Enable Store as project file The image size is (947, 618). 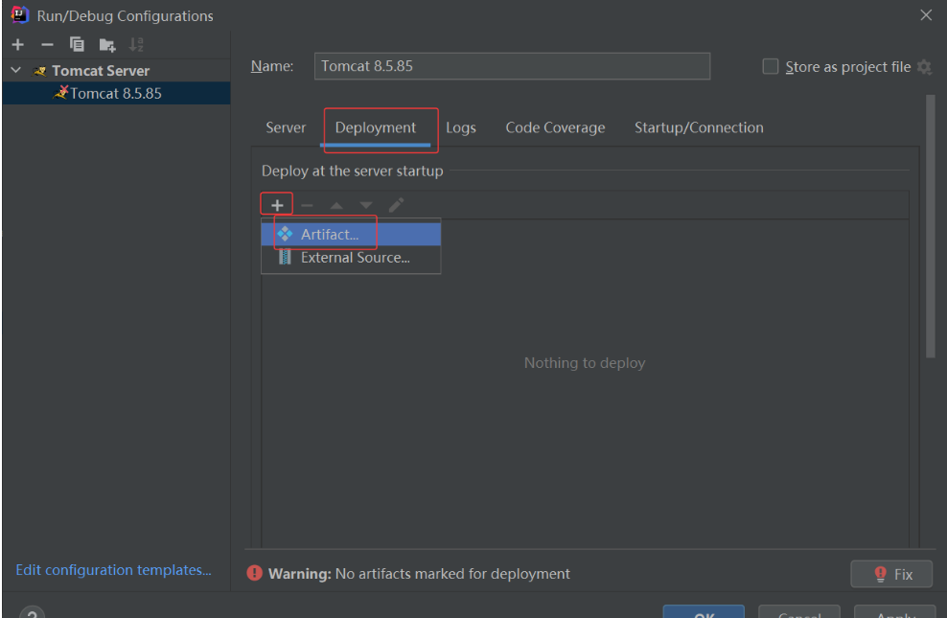(x=770, y=66)
